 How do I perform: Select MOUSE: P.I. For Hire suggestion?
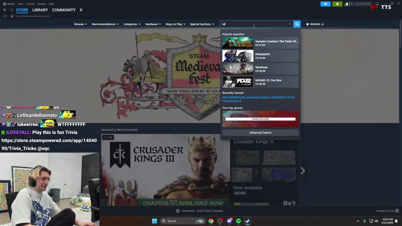click(260, 82)
